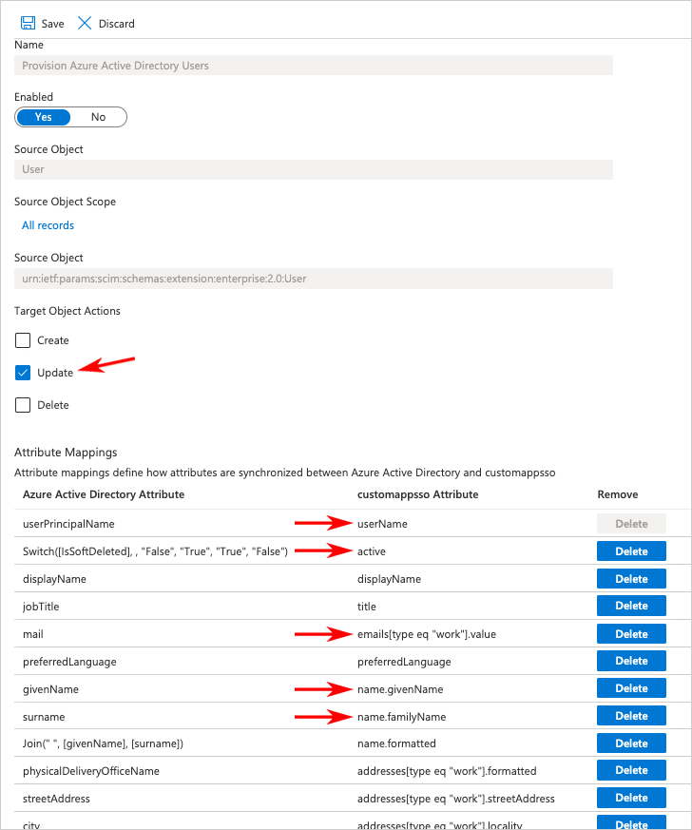Uncheck the Update checkbox
This screenshot has width=692, height=830.
pyautogui.click(x=24, y=373)
